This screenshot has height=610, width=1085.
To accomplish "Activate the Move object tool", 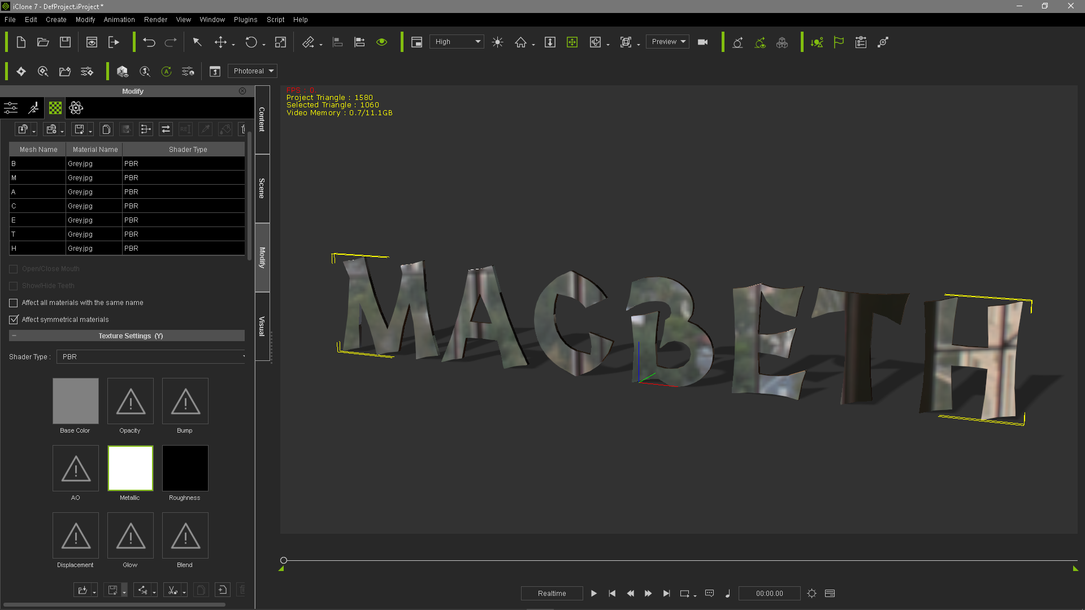I will click(x=220, y=42).
